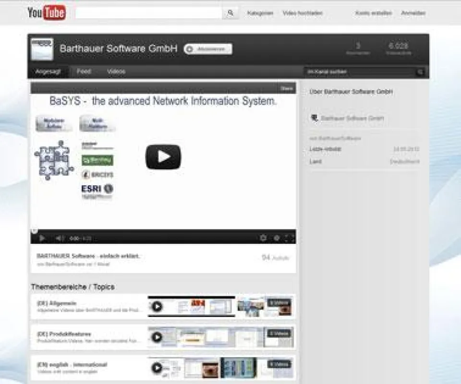Viewport: 461px width, 384px height.
Task: Click the Barthauer Software GmbH sidebar link
Action: click(352, 118)
